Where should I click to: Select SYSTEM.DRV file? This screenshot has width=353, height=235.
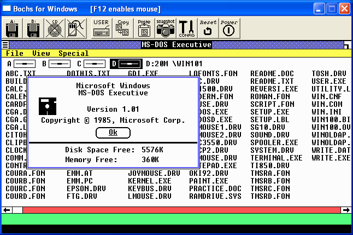272,150
